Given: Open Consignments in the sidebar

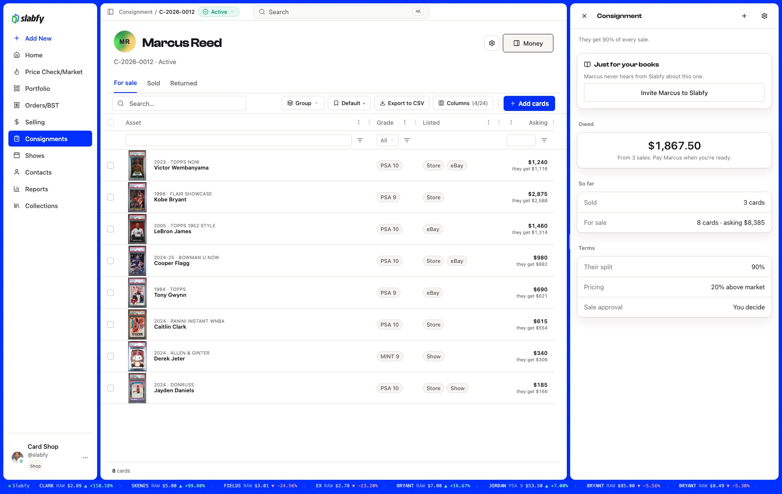Looking at the screenshot, I should 50,139.
